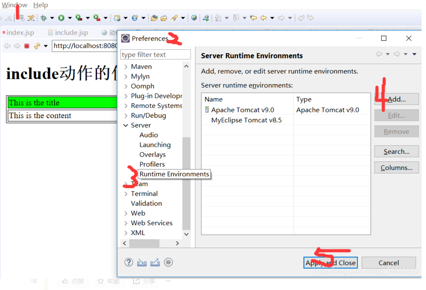Click tree vertical scrollbar up arrow
Viewport: 426px width, 290px height.
pos(186,66)
